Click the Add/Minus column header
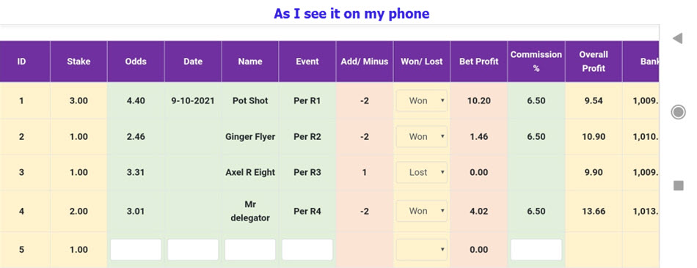The width and height of the screenshot is (697, 268). pos(365,62)
